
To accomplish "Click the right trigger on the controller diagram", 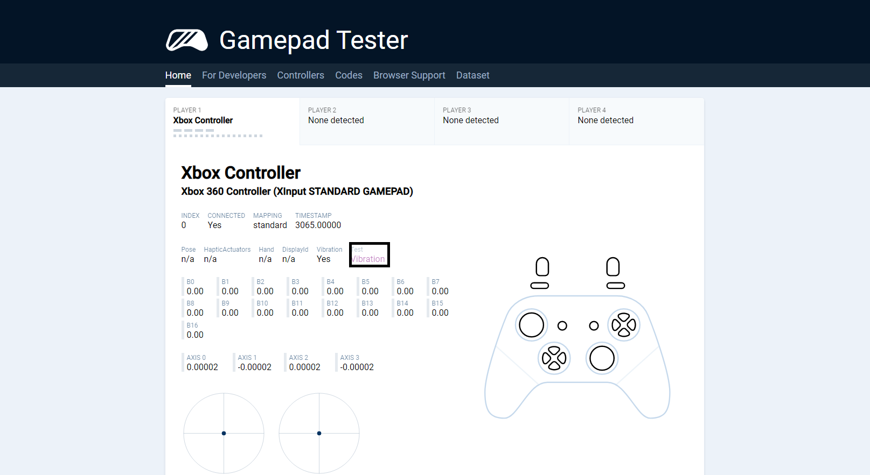I will click(x=613, y=267).
